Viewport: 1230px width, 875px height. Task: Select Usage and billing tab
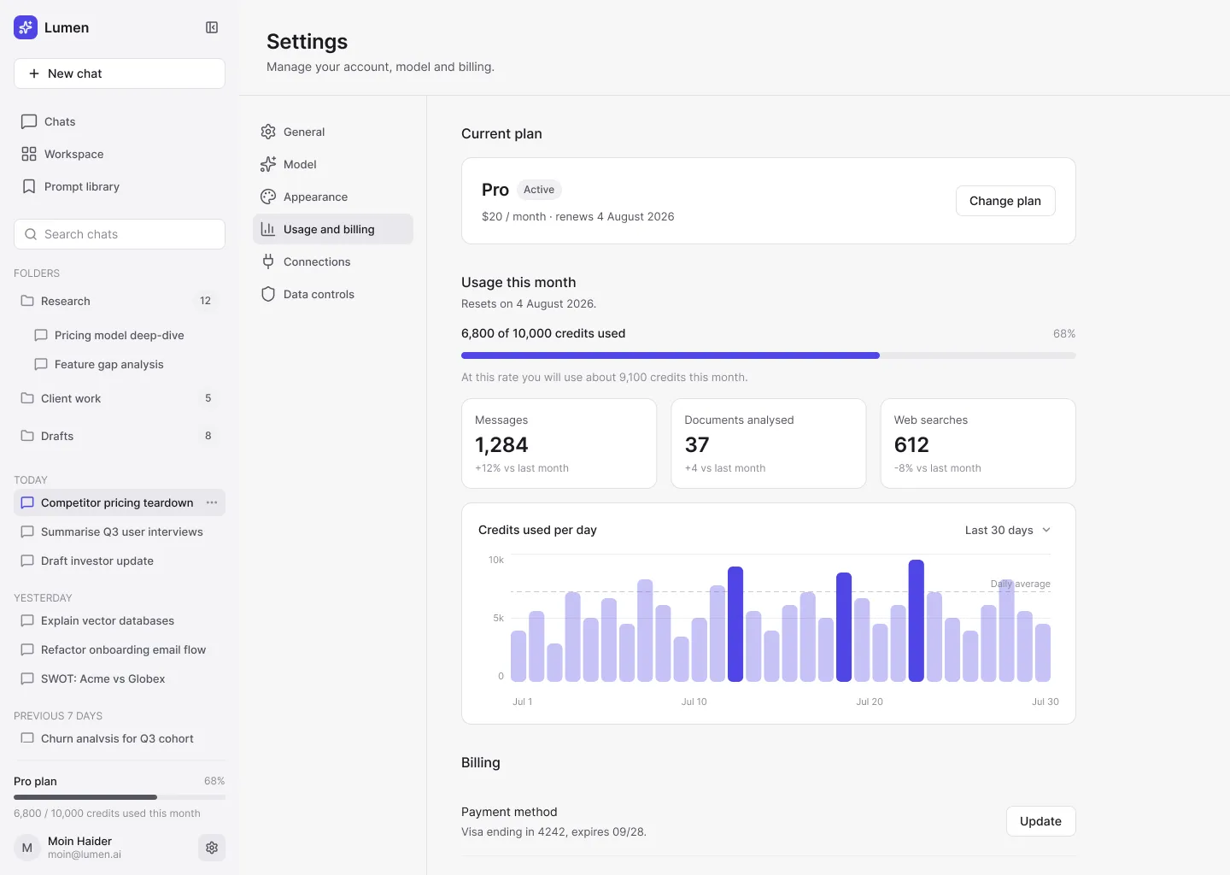333,229
